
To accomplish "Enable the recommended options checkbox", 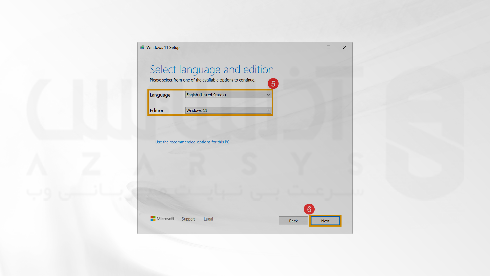I will 152,142.
